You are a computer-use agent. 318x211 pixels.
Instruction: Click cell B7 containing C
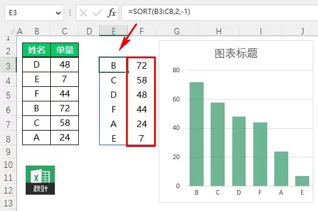37,123
